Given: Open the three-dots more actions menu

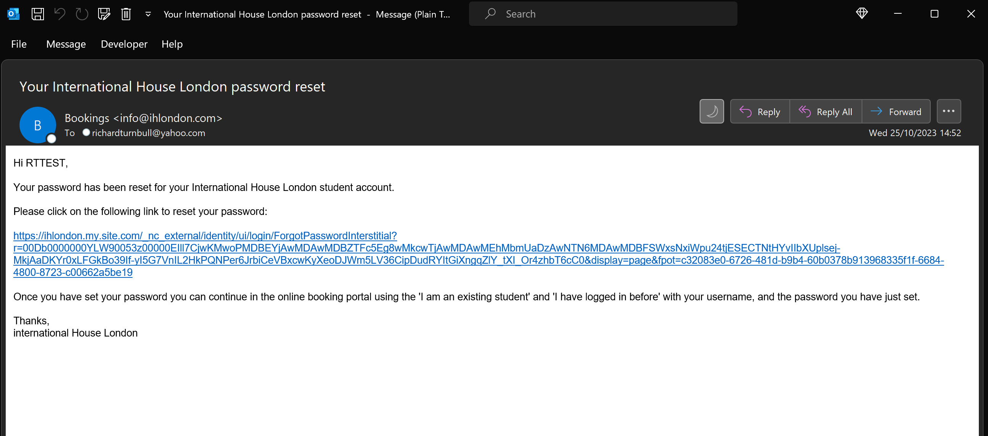Looking at the screenshot, I should click(949, 111).
